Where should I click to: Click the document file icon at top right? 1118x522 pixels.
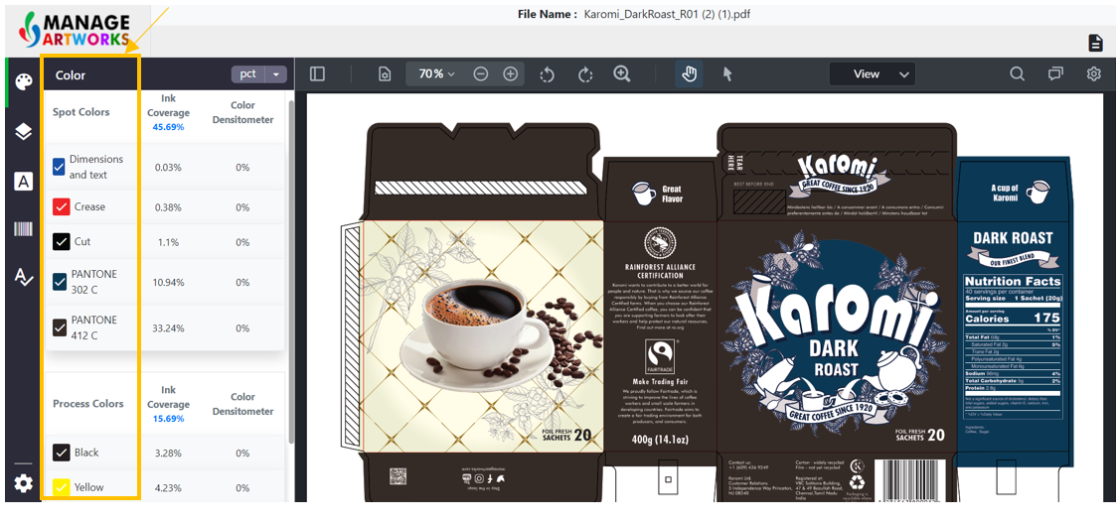[x=1096, y=43]
